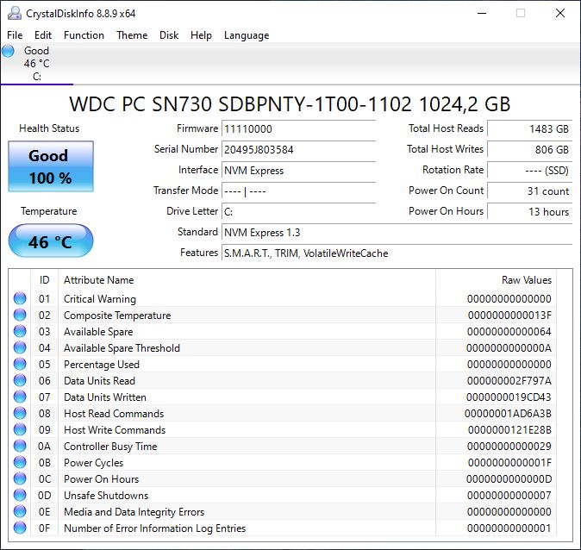Select the blue status orb for disk C:
The image size is (581, 550).
[x=8, y=51]
